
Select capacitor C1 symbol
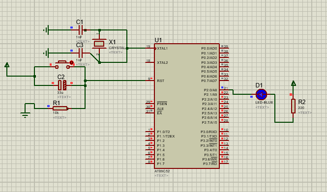81,30
